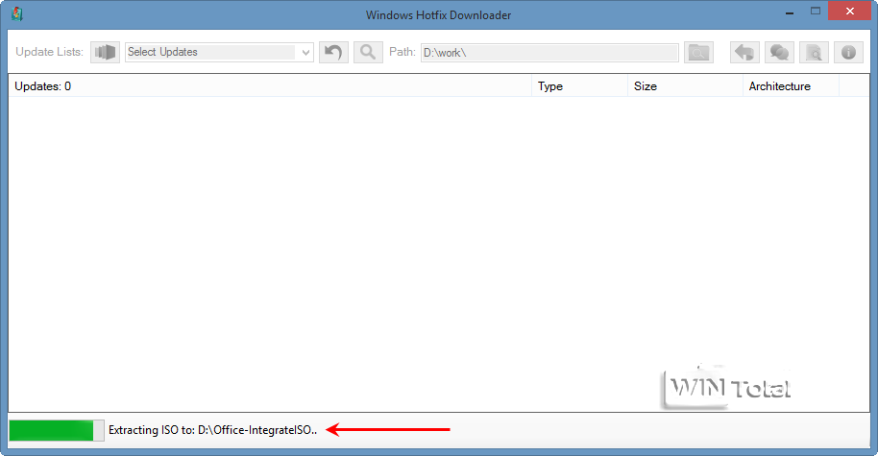Image resolution: width=878 pixels, height=456 pixels.
Task: Click the refresh undo-arrow button
Action: pos(333,52)
